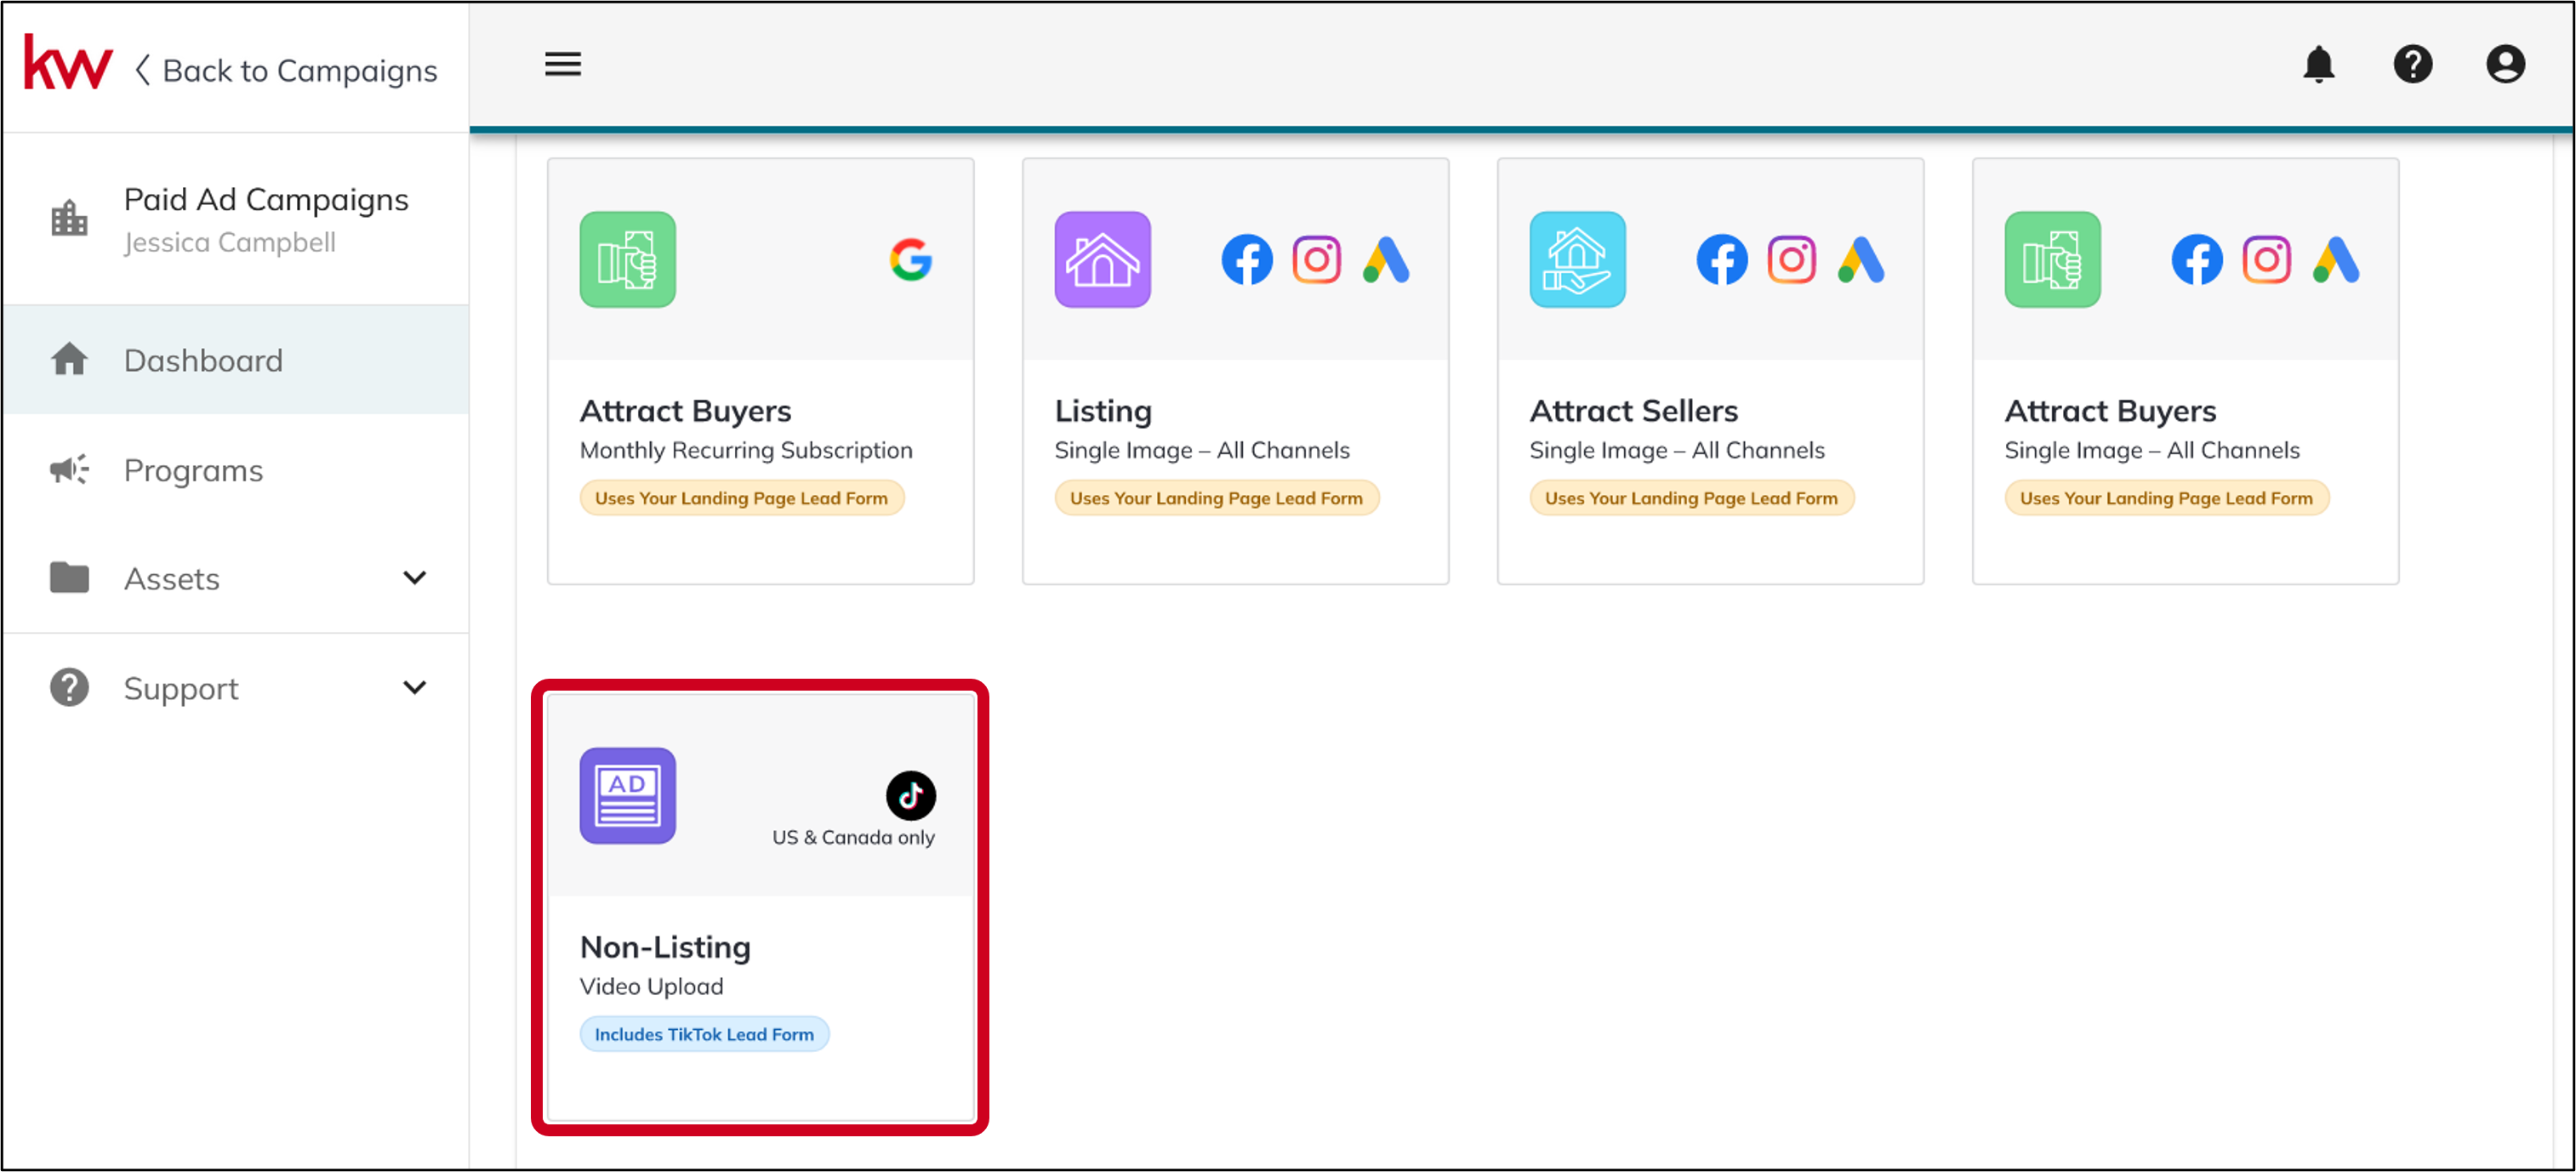Open Support in sidebar

click(x=236, y=689)
